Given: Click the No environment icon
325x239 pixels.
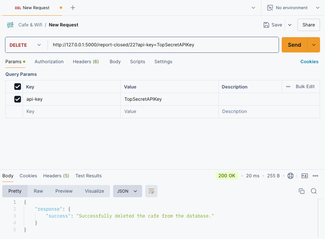Looking at the screenshot, I should (x=270, y=8).
